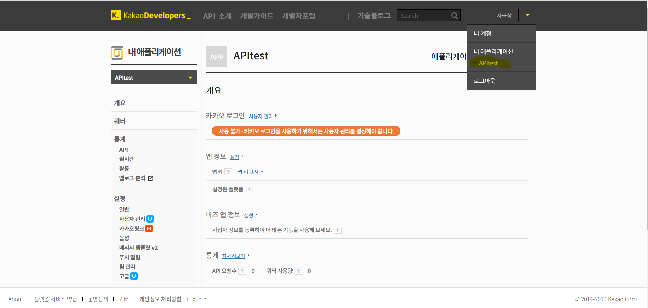Viewport: 648px width, 308px height.
Task: Open 사용자 관리 settings in sidebar
Action: click(x=132, y=219)
